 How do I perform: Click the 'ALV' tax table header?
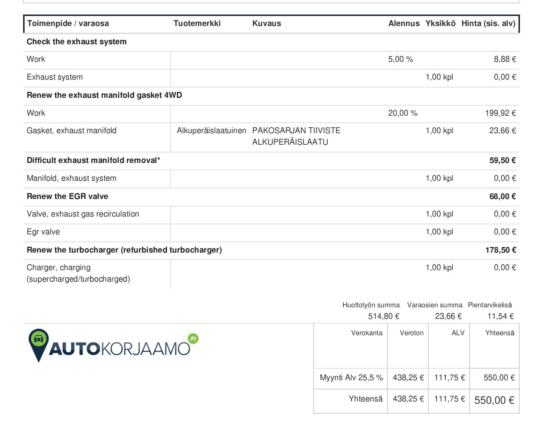pyautogui.click(x=458, y=333)
